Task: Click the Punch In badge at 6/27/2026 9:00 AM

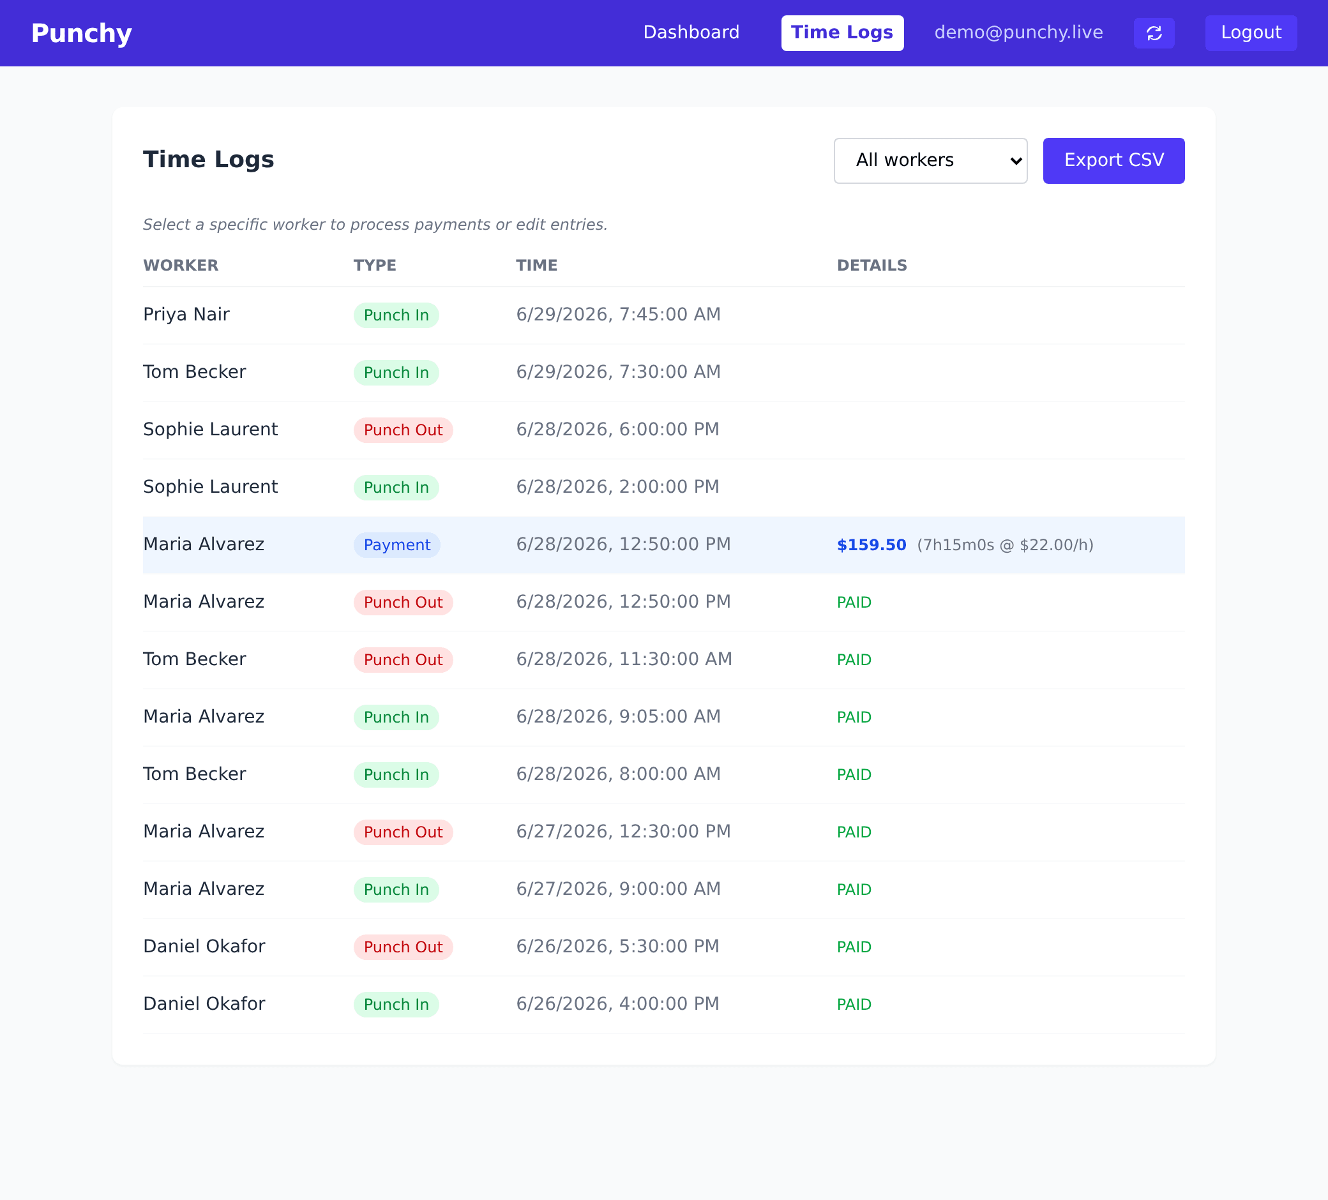Action: 396,889
